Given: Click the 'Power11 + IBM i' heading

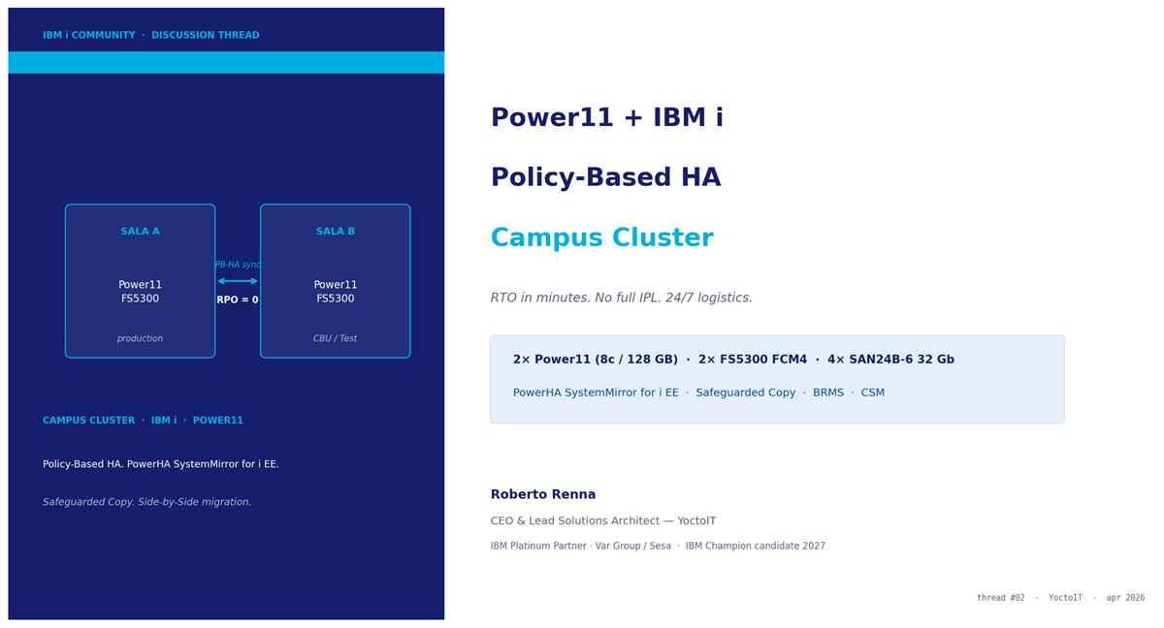Looking at the screenshot, I should [x=607, y=118].
